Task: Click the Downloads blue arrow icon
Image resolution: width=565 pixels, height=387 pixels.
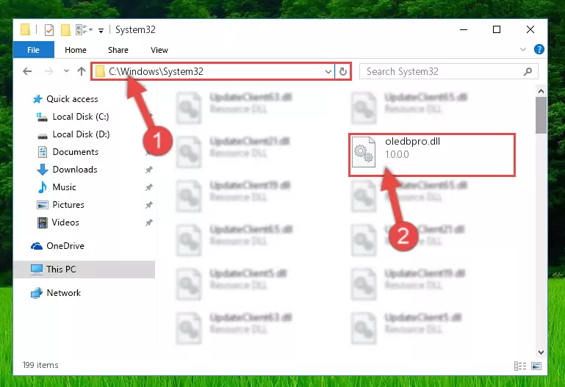Action: (43, 170)
